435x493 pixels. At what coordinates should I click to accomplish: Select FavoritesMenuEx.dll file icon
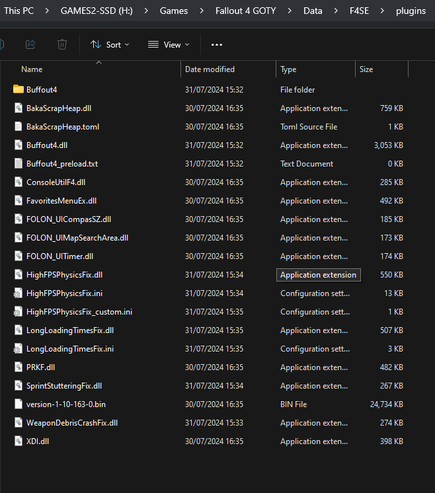pyautogui.click(x=19, y=201)
